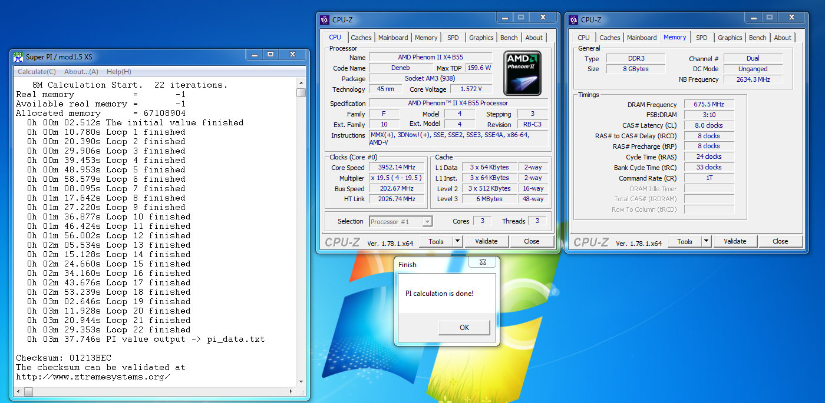Image resolution: width=825 pixels, height=403 pixels.
Task: Switch to Mainboard tab in left CPU-Z
Action: click(x=393, y=38)
